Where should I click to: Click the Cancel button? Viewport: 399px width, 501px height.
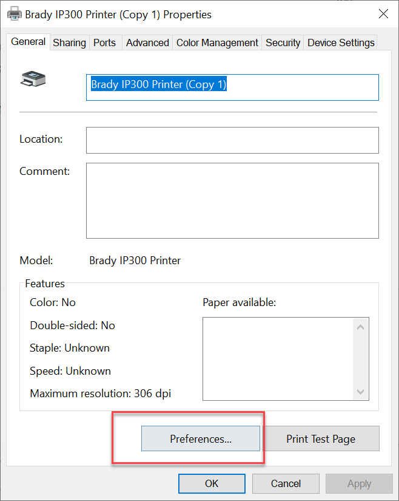pyautogui.click(x=286, y=483)
